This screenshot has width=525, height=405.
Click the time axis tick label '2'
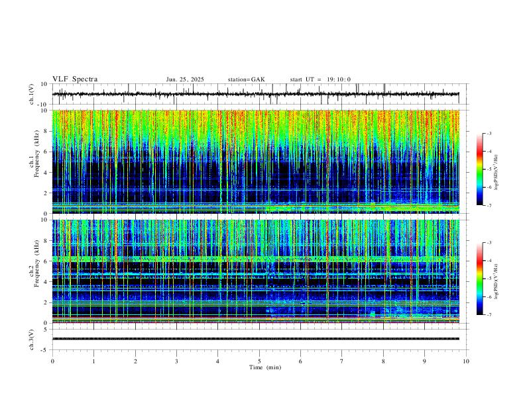pos(135,361)
